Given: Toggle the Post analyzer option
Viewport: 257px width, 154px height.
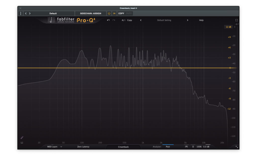Looking at the screenshot, I should [168, 147].
